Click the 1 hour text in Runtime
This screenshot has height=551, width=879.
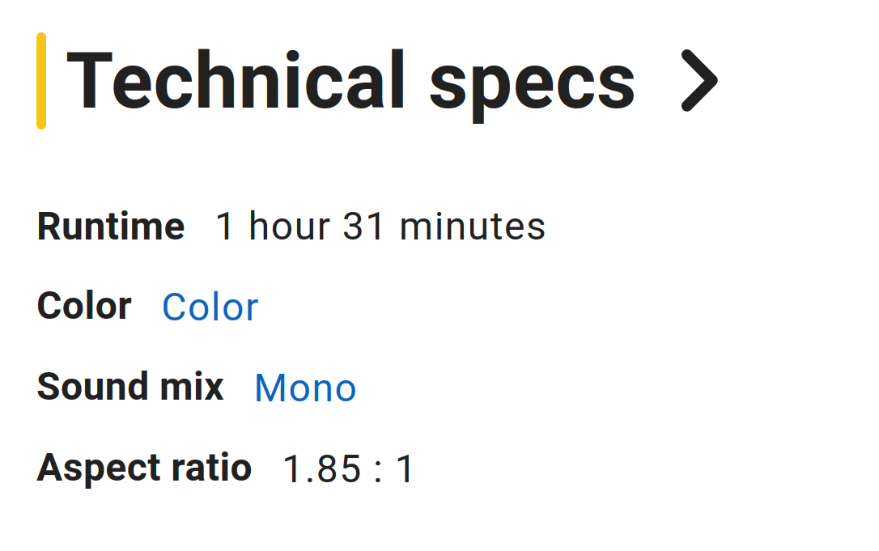tap(273, 227)
